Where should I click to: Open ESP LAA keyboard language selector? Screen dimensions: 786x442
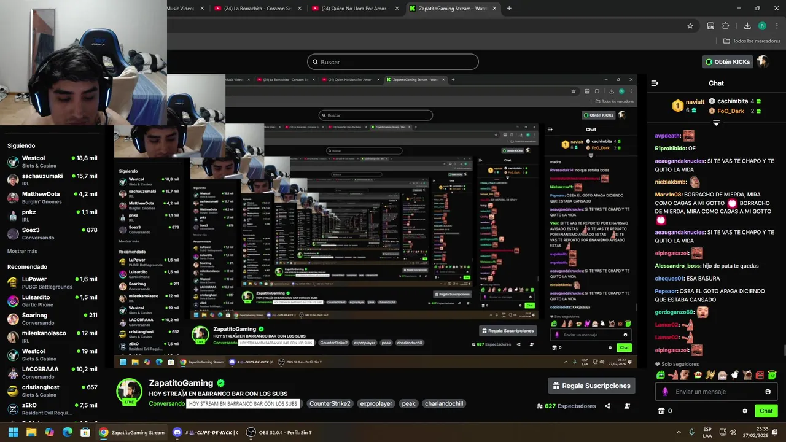pyautogui.click(x=707, y=432)
